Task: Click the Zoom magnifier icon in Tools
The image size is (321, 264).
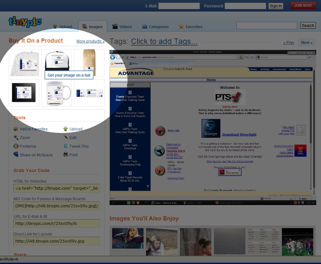Action: coord(16,137)
